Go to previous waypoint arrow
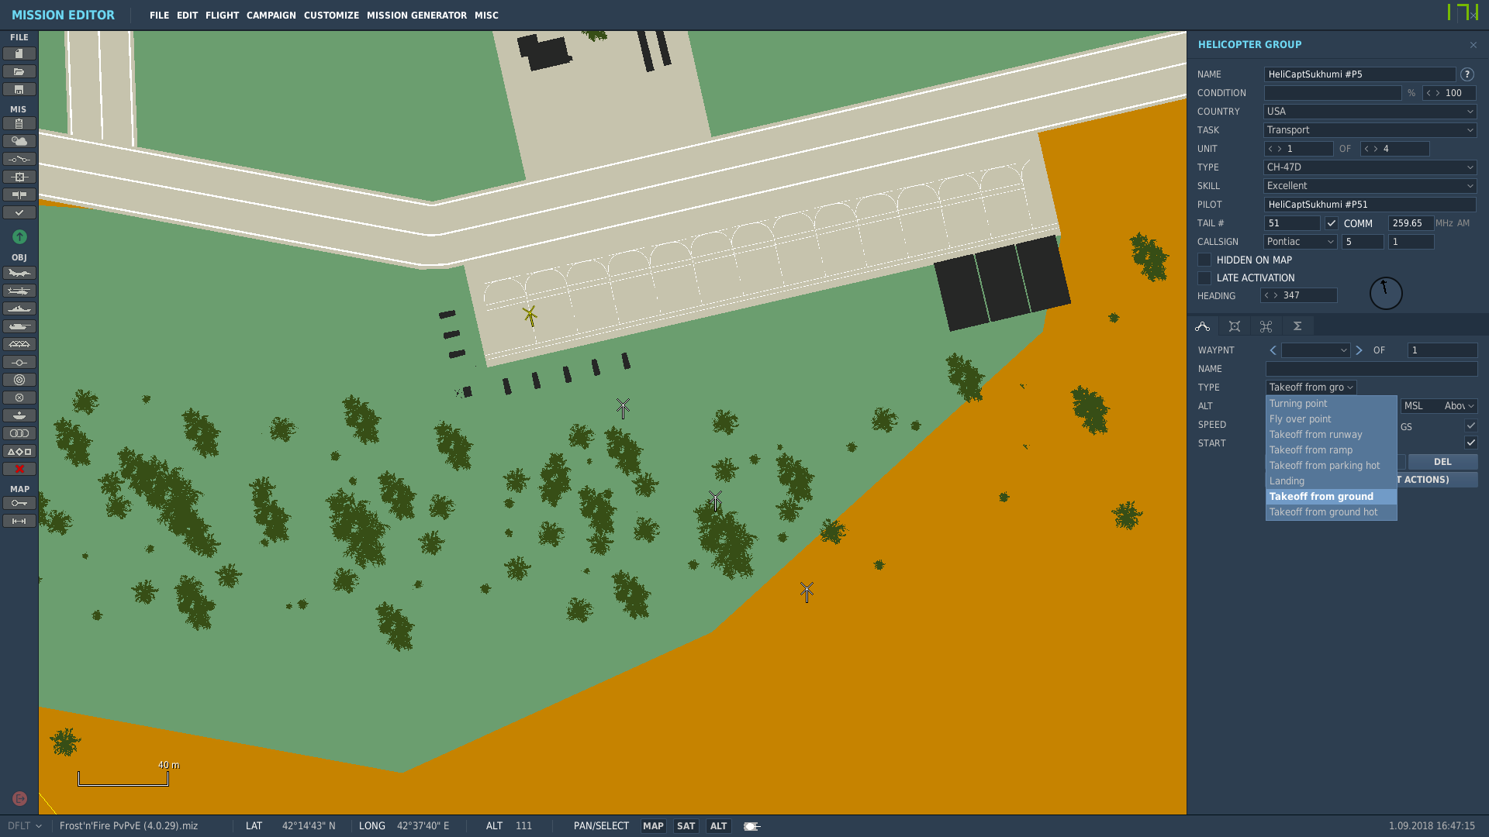The image size is (1489, 837). pos(1273,350)
